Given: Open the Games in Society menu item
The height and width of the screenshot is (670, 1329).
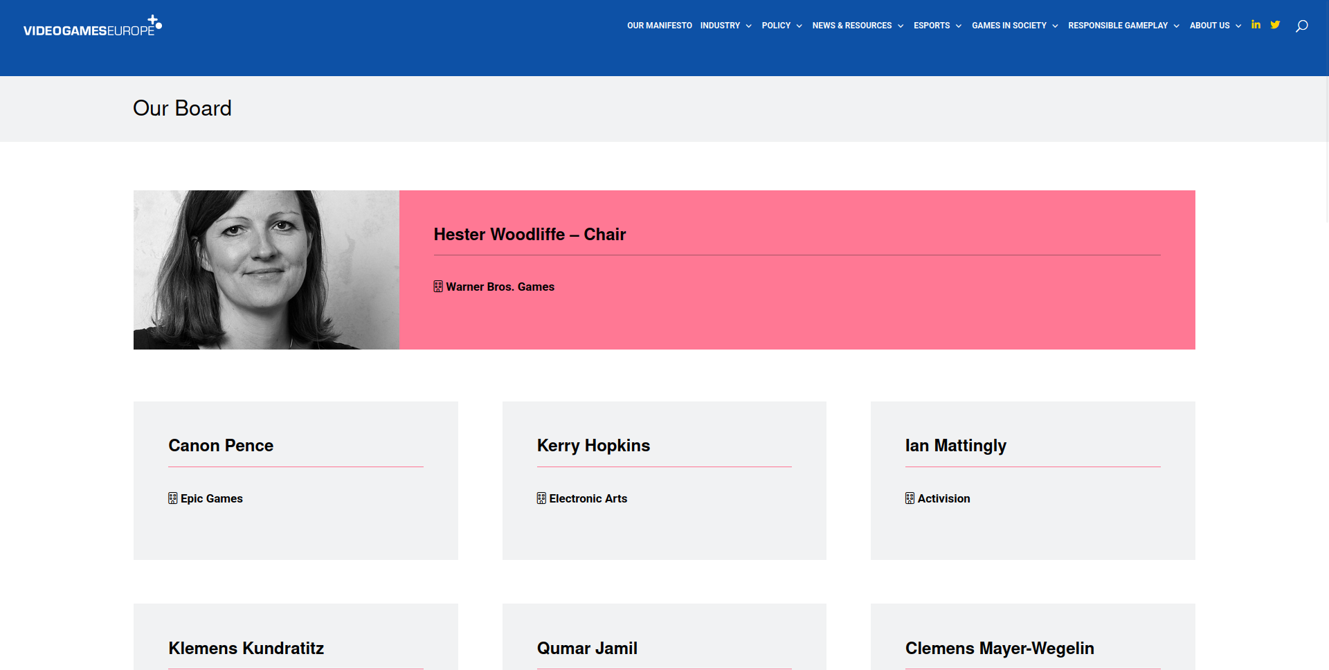Looking at the screenshot, I should (x=1009, y=26).
